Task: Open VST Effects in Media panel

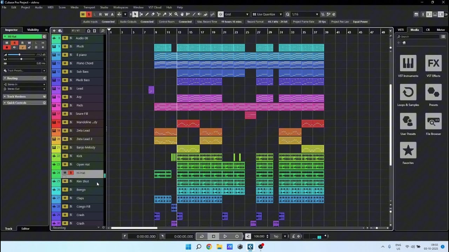Action: click(x=433, y=66)
